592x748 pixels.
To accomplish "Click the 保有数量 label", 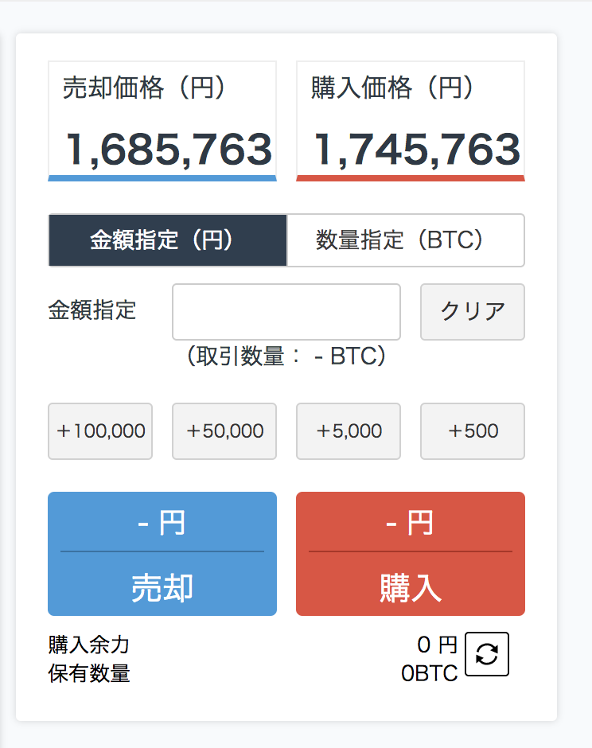I will click(89, 673).
